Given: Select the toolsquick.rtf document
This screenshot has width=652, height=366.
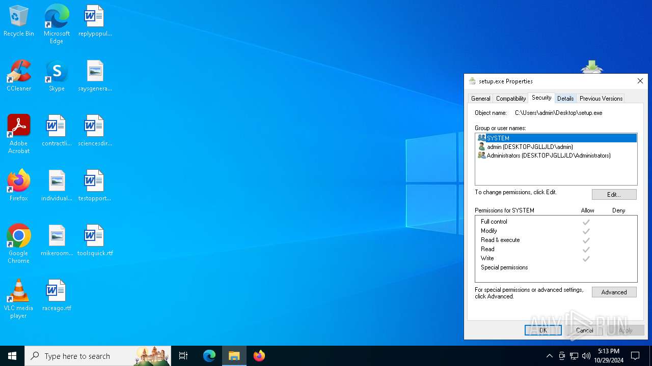Looking at the screenshot, I should point(95,241).
